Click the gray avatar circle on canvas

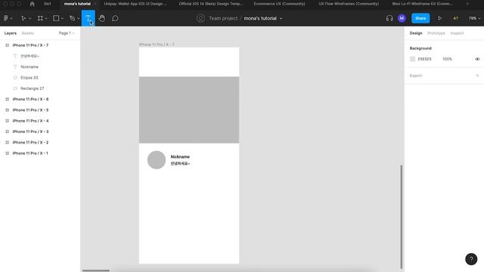pos(157,159)
